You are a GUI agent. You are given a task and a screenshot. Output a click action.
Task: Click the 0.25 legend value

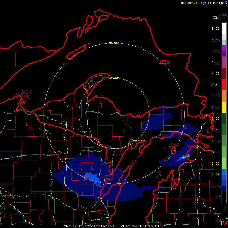click(216, 175)
